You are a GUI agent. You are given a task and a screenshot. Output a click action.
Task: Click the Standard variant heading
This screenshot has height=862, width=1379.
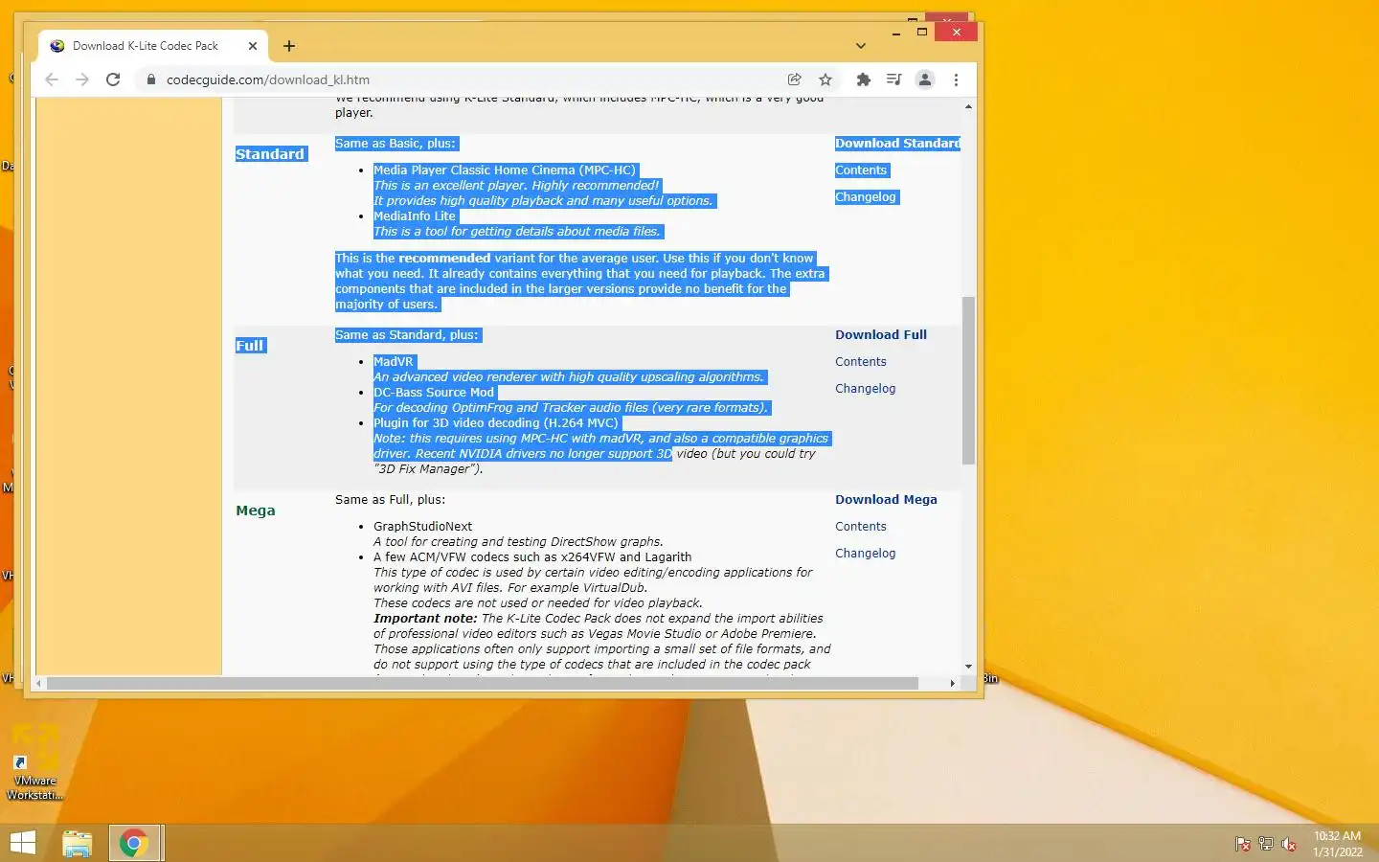pos(270,154)
